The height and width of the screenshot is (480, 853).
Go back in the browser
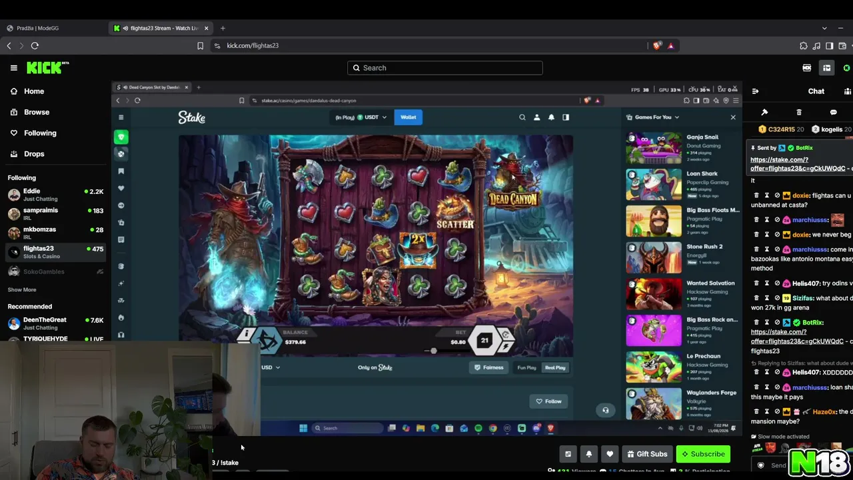coord(9,45)
